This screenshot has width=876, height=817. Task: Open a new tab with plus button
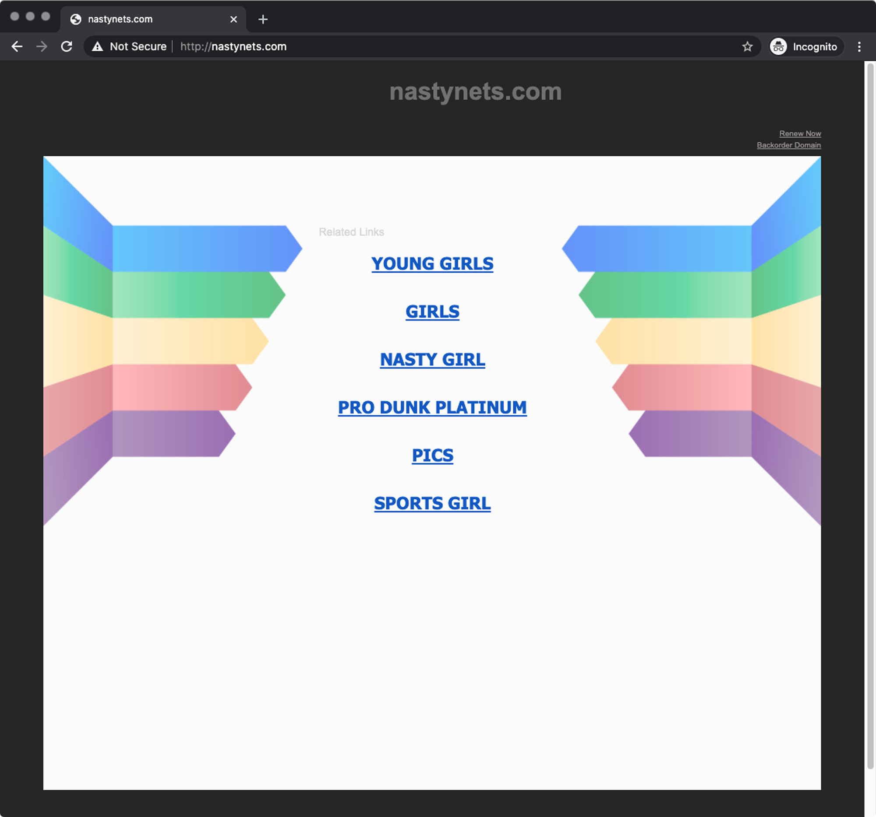(x=263, y=19)
